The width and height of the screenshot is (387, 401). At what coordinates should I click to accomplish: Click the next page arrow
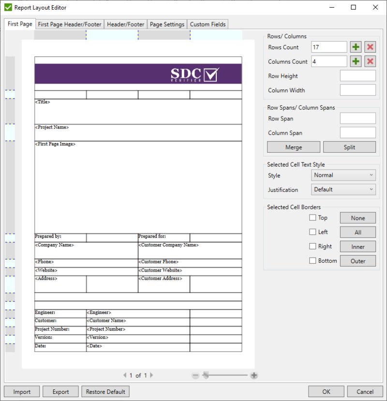151,375
